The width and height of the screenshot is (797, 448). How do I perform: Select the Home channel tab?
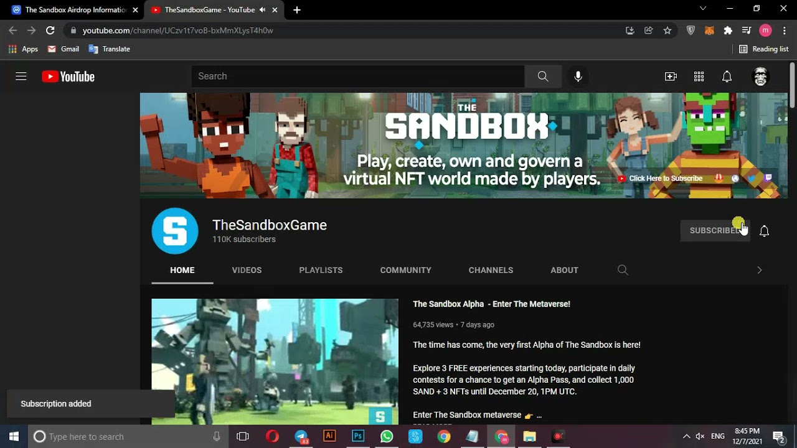coord(182,270)
